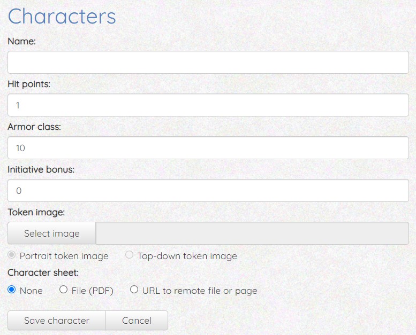The height and width of the screenshot is (335, 416).
Task: Focus the Initiative bonus input field
Action: 208,191
